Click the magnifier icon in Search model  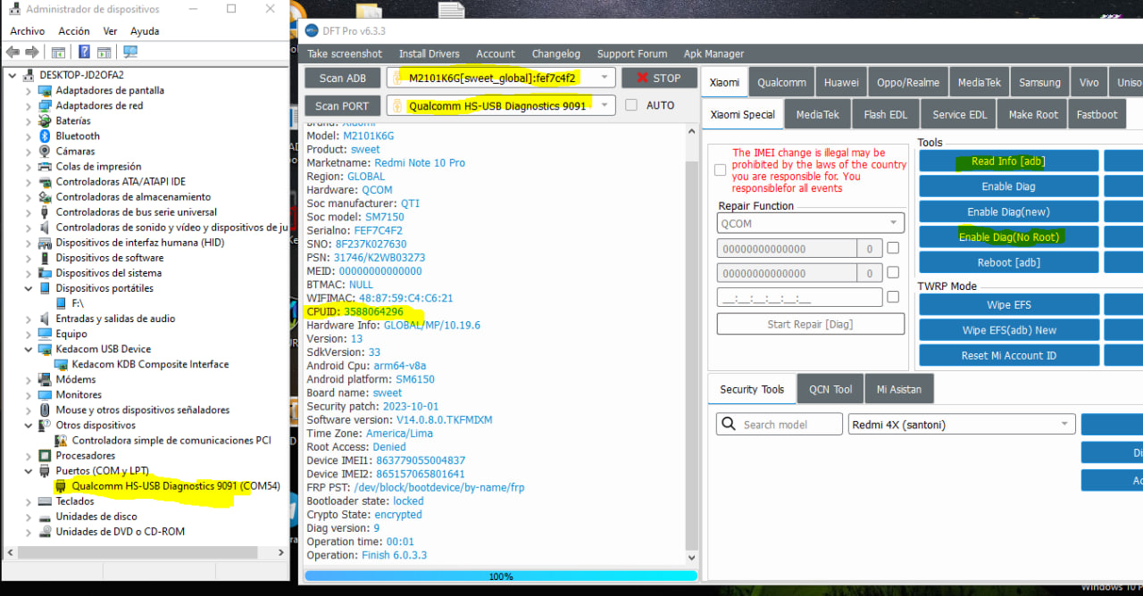729,425
